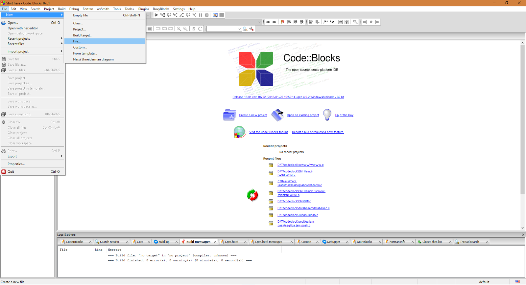Click Open... in the File menu
Screen dimensions: 526x285
[32, 23]
